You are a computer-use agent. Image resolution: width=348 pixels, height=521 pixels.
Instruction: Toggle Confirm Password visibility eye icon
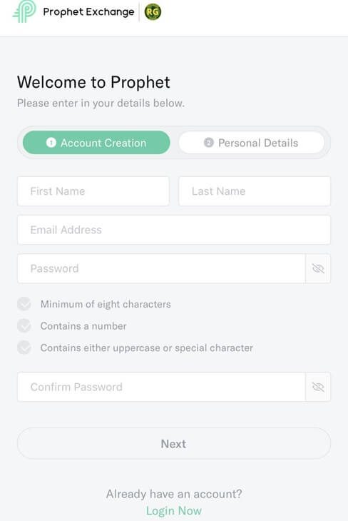(318, 387)
